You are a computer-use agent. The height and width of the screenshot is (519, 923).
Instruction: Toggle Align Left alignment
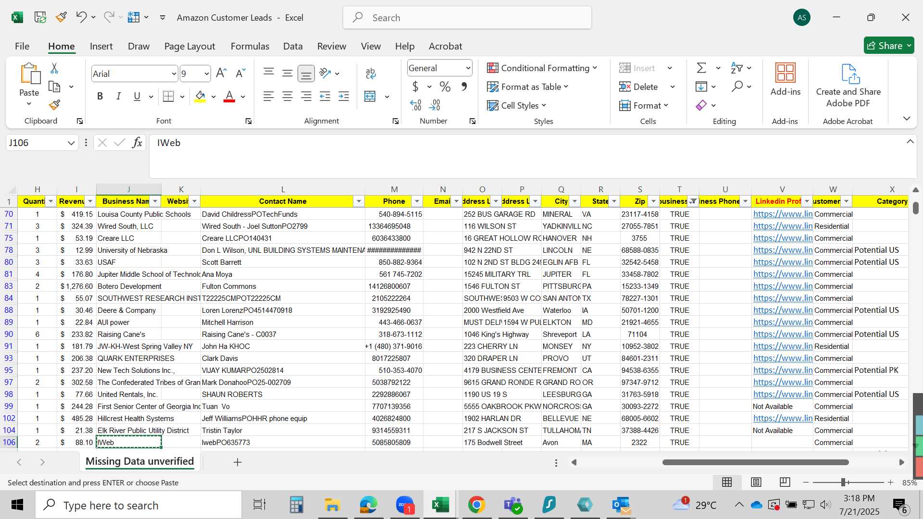coord(269,96)
